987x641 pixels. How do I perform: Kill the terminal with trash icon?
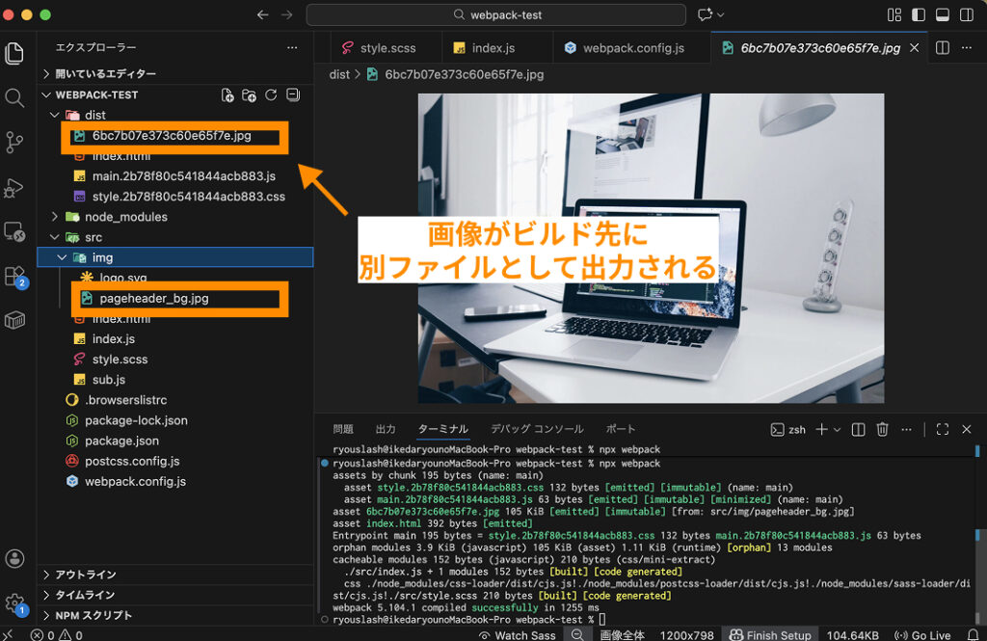882,430
